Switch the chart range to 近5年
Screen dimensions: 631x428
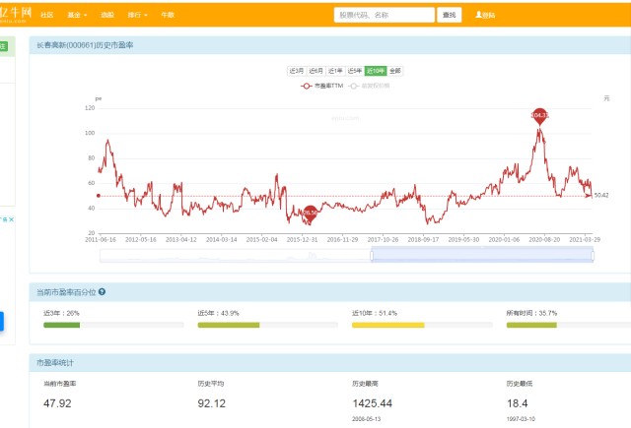click(x=354, y=71)
